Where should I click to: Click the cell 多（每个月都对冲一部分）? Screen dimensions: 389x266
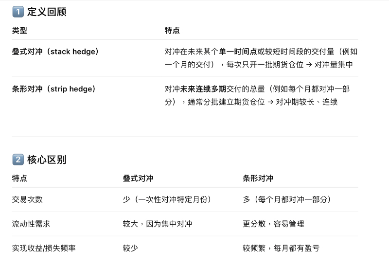click(287, 199)
